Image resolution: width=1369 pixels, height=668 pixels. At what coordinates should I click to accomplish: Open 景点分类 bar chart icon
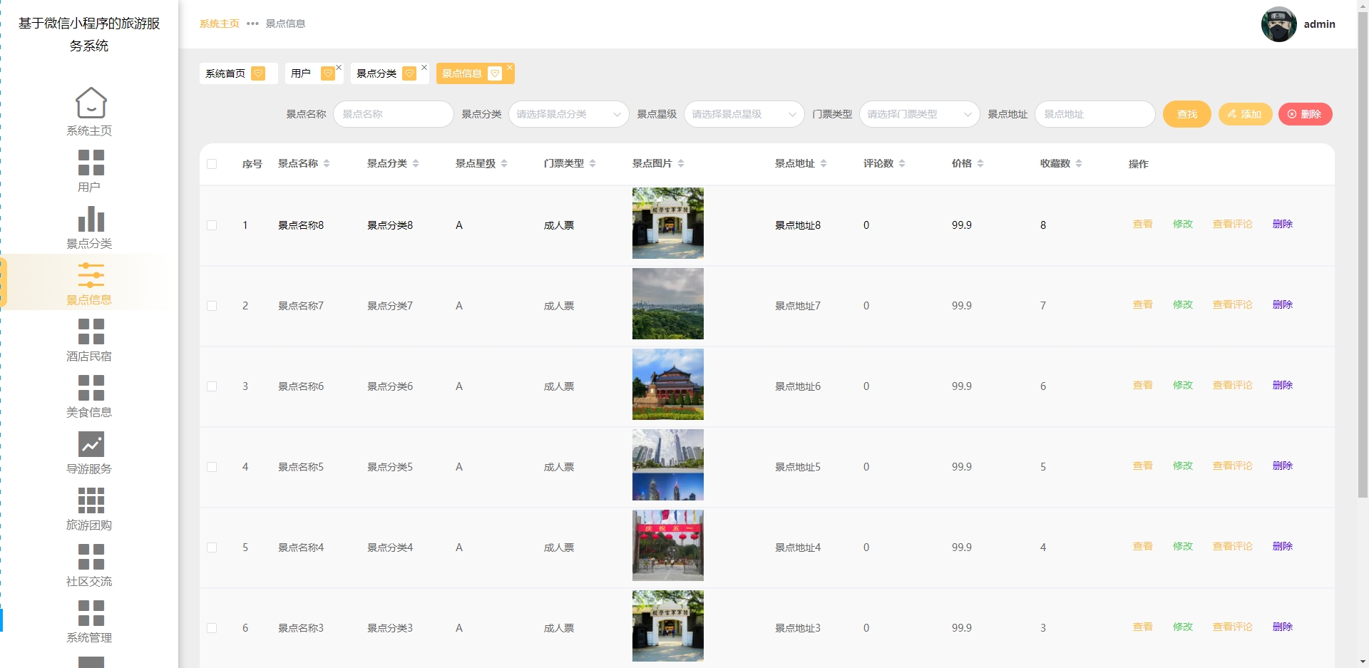point(91,219)
